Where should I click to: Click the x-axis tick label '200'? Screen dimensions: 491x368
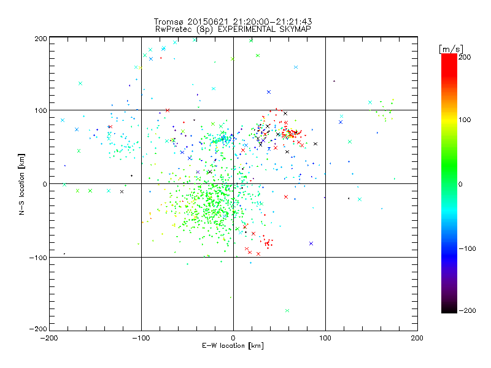417,338
